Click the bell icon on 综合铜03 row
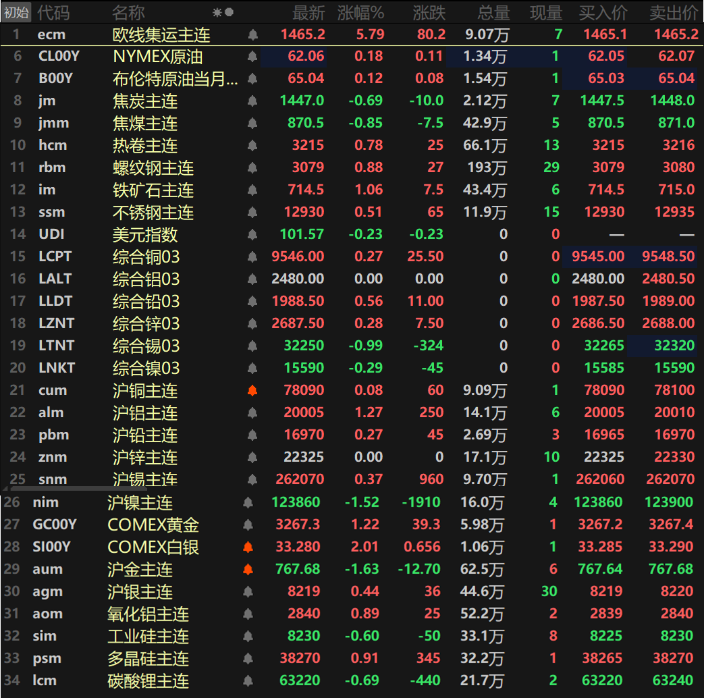704x698 pixels. [x=252, y=257]
